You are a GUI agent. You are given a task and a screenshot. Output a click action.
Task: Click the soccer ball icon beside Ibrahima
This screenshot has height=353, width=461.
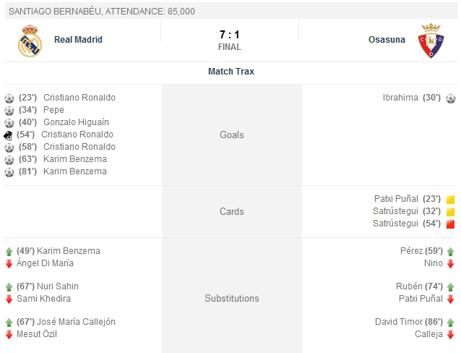tap(450, 98)
